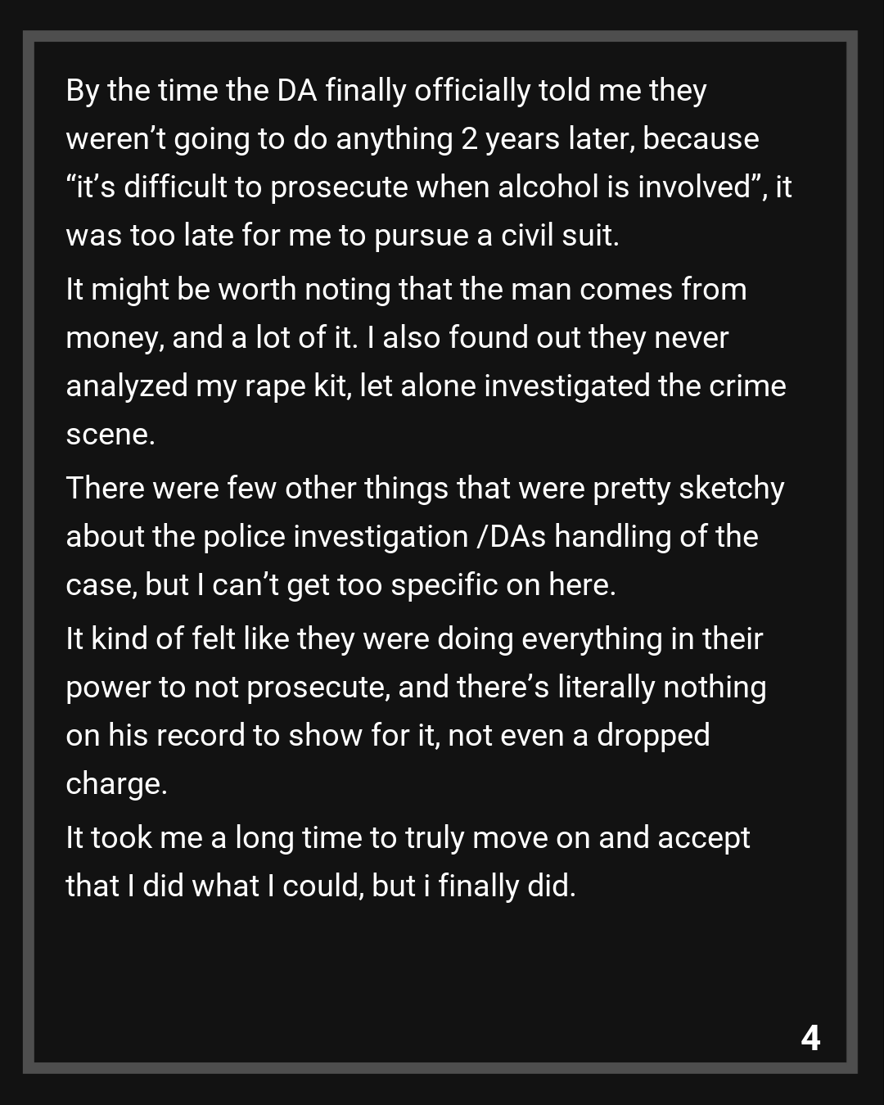The image size is (884, 1105).
Task: Click the line ending "pursue a civil suit."
Action: pos(342,236)
